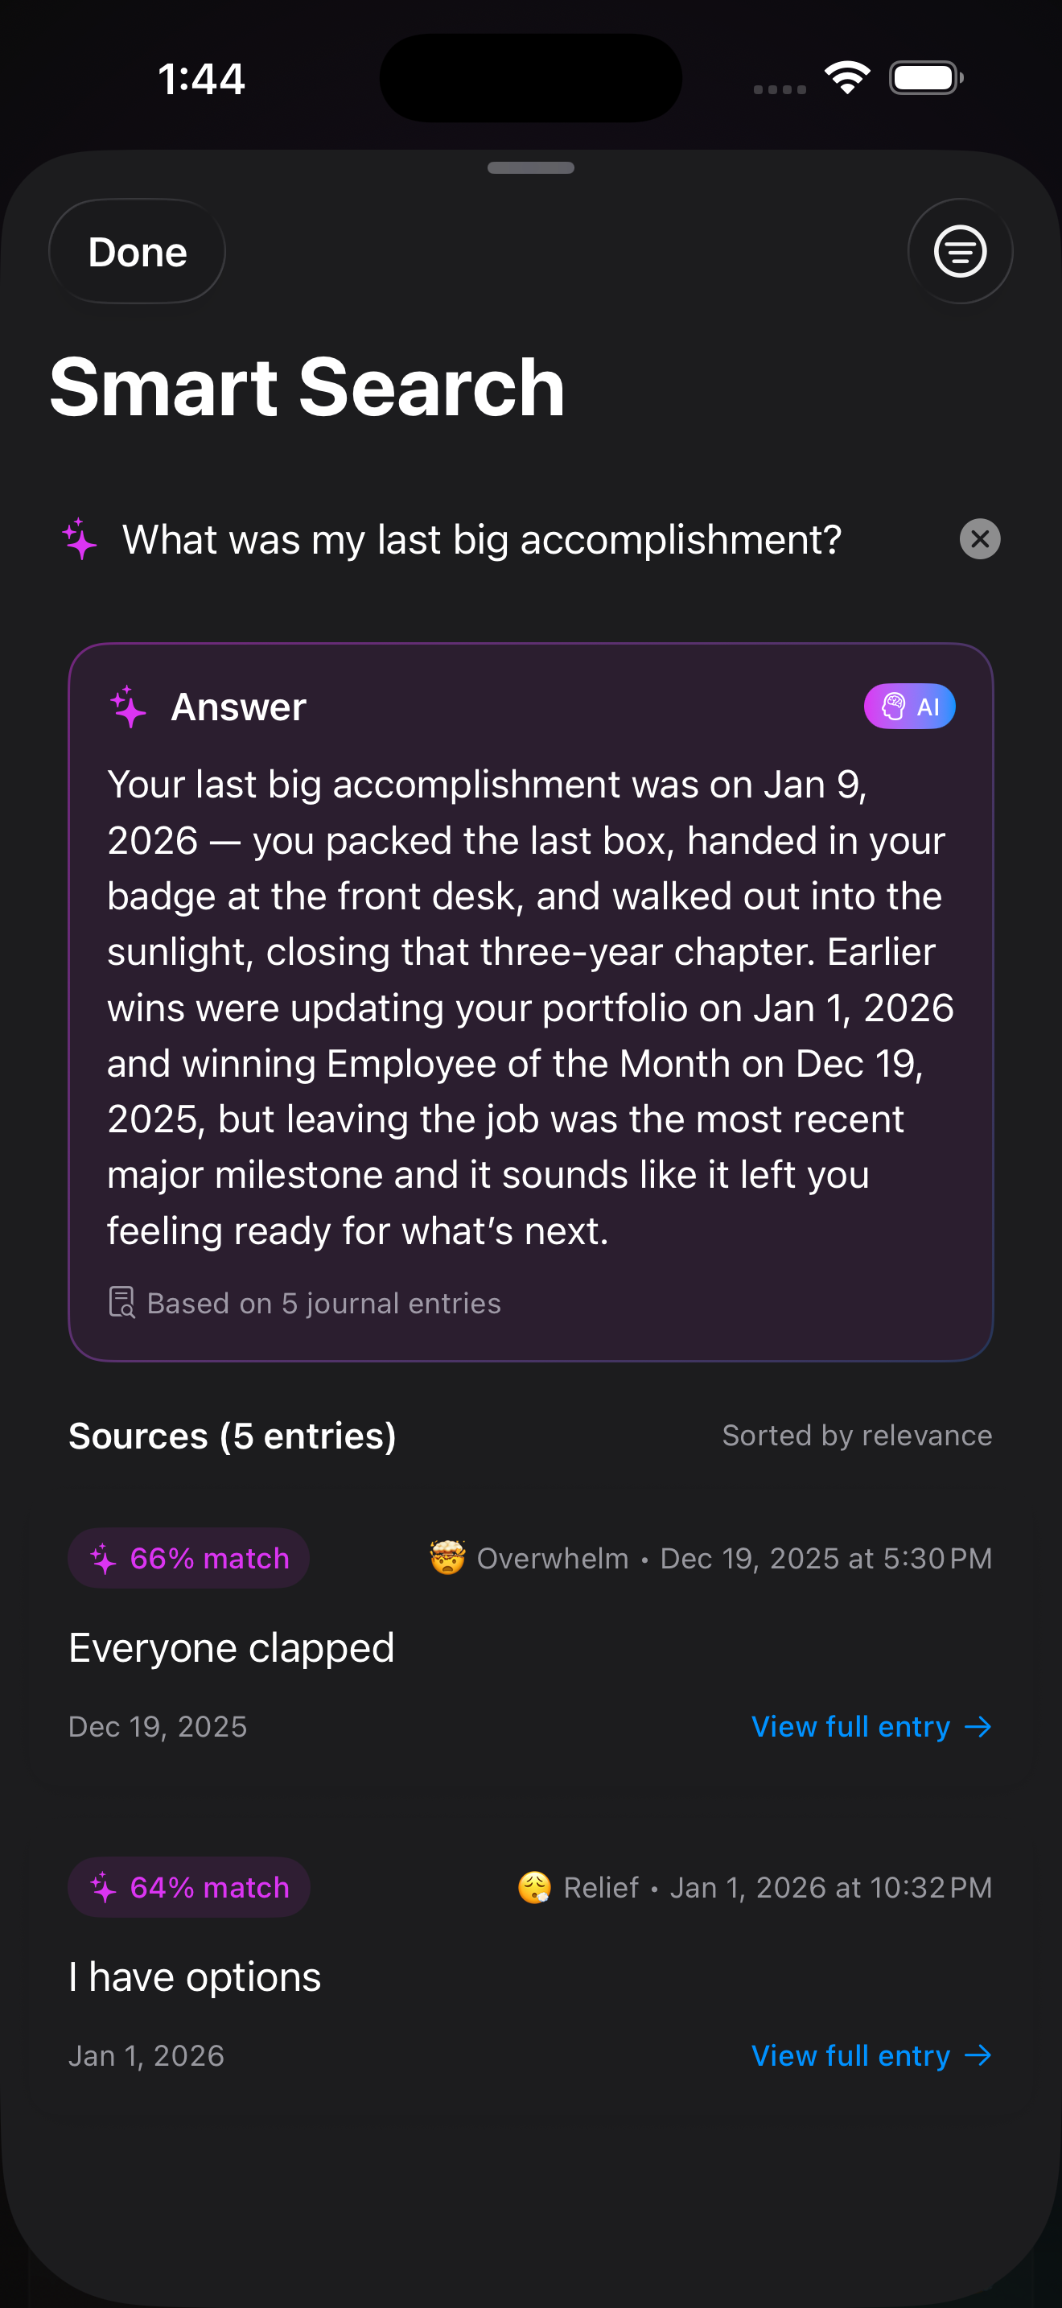The height and width of the screenshot is (2308, 1062).
Task: Tap the Overwhelm mood emoji
Action: coord(447,1558)
